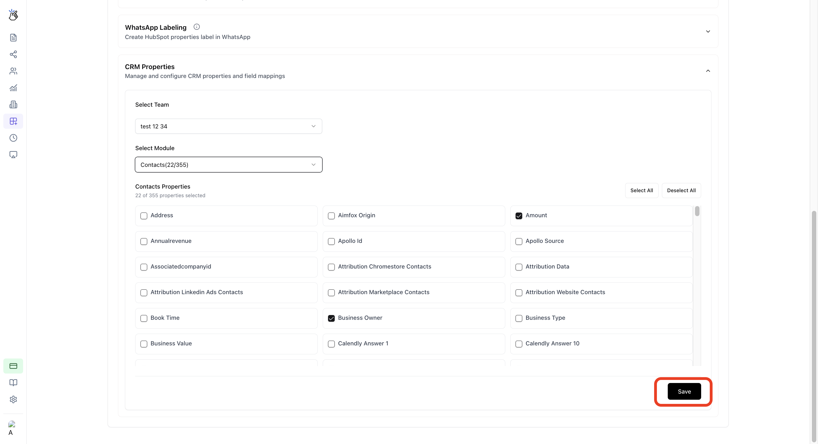Open settings gear icon in sidebar
This screenshot has height=444, width=818.
(13, 399)
